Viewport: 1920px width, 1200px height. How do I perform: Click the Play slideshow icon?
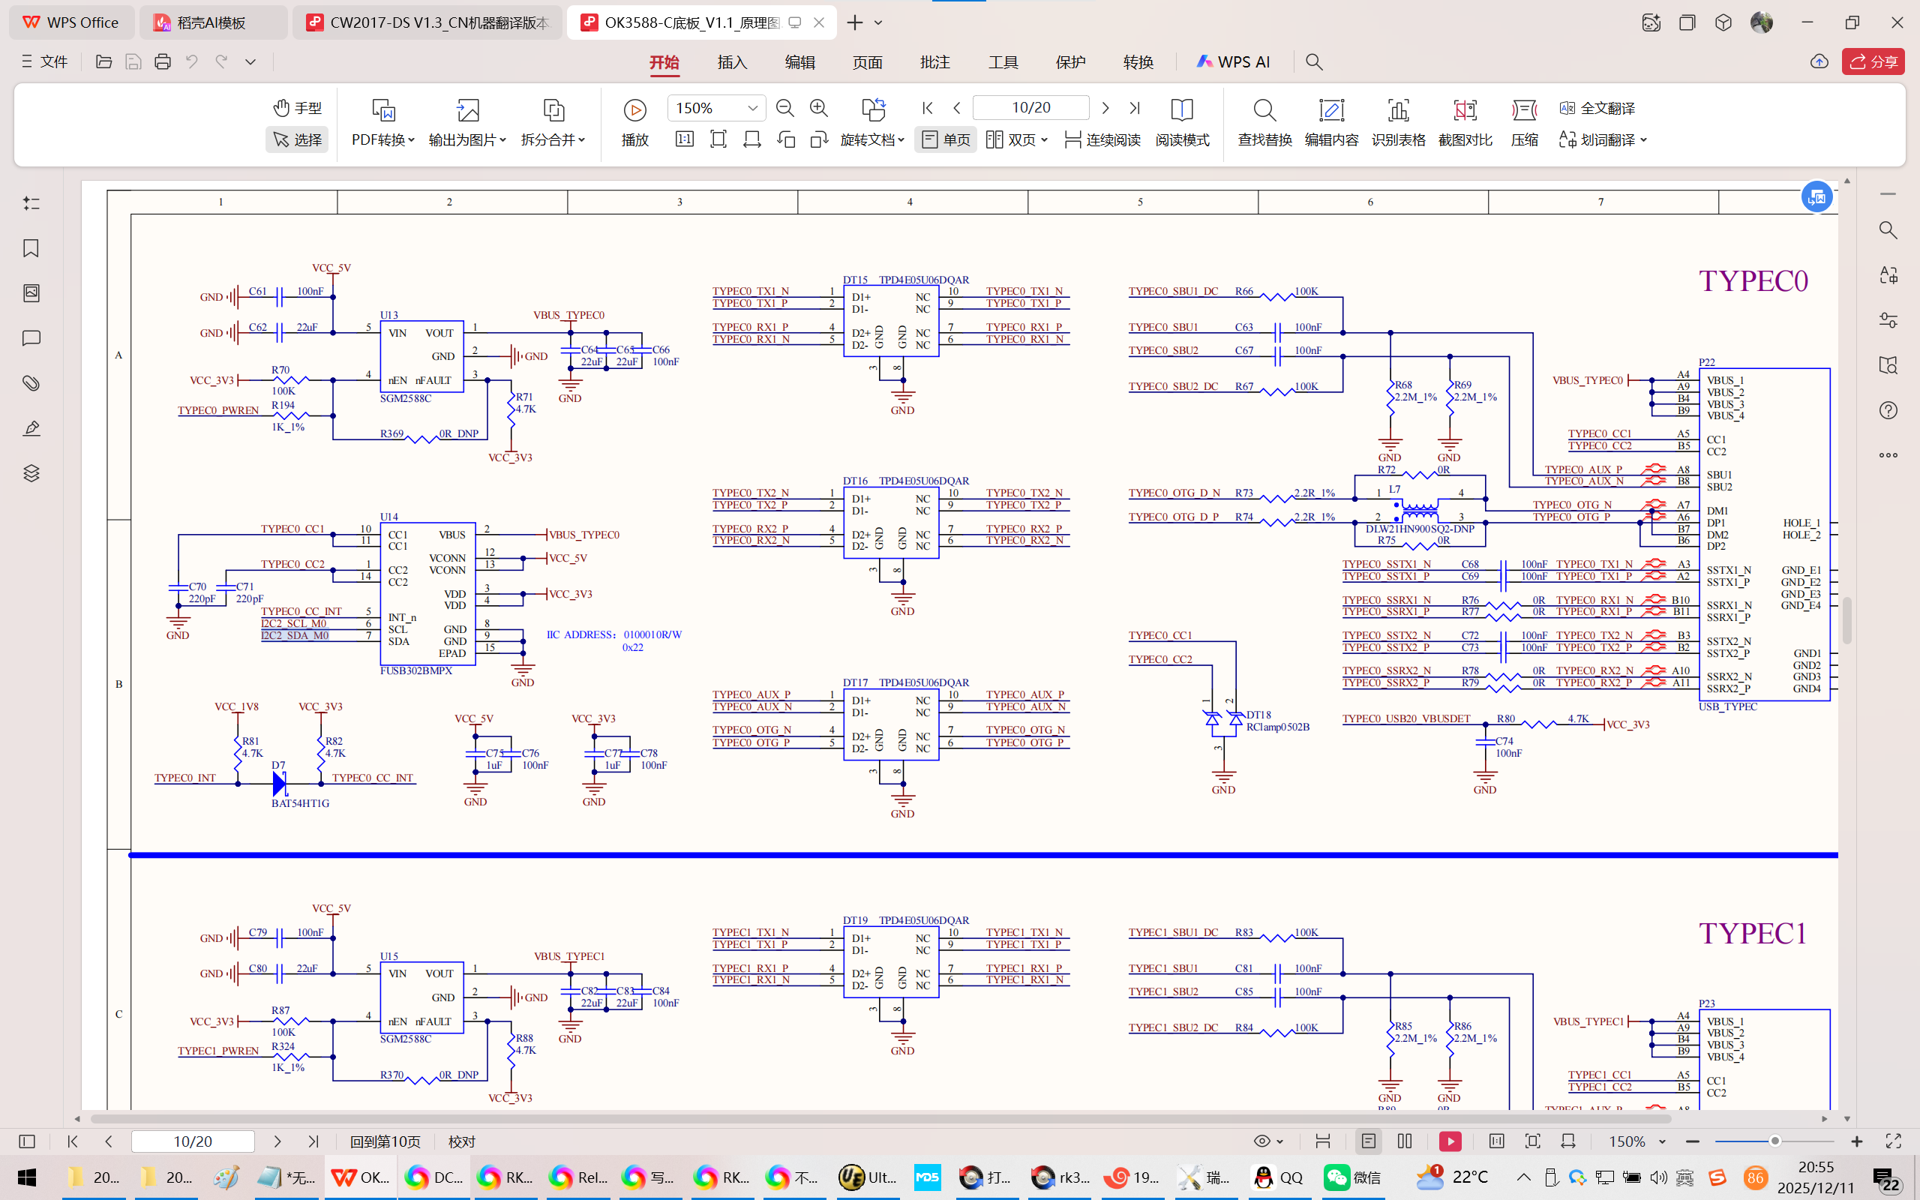tap(634, 110)
